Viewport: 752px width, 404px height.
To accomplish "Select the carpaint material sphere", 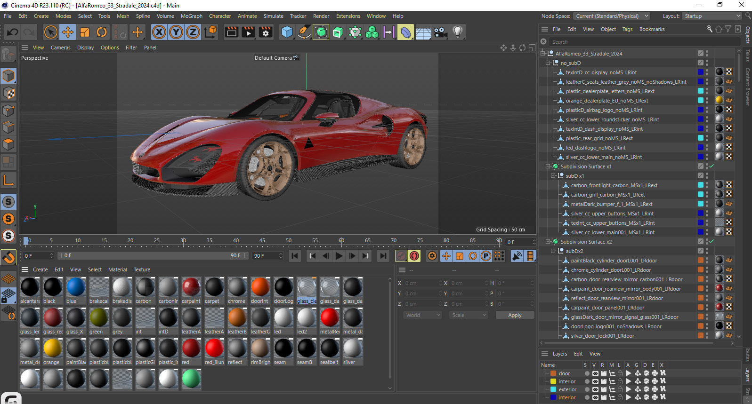I will click(191, 287).
